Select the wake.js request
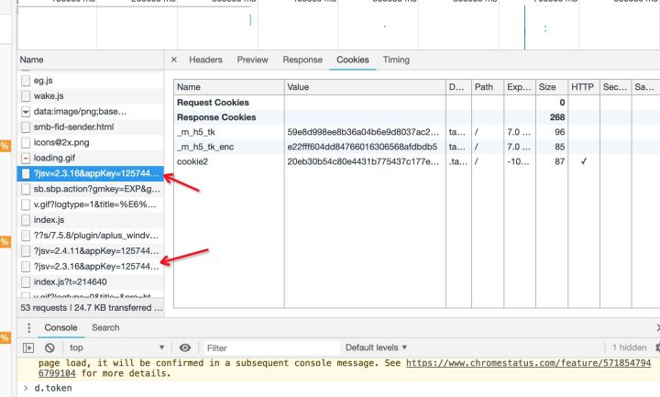660x397 pixels. coord(91,95)
